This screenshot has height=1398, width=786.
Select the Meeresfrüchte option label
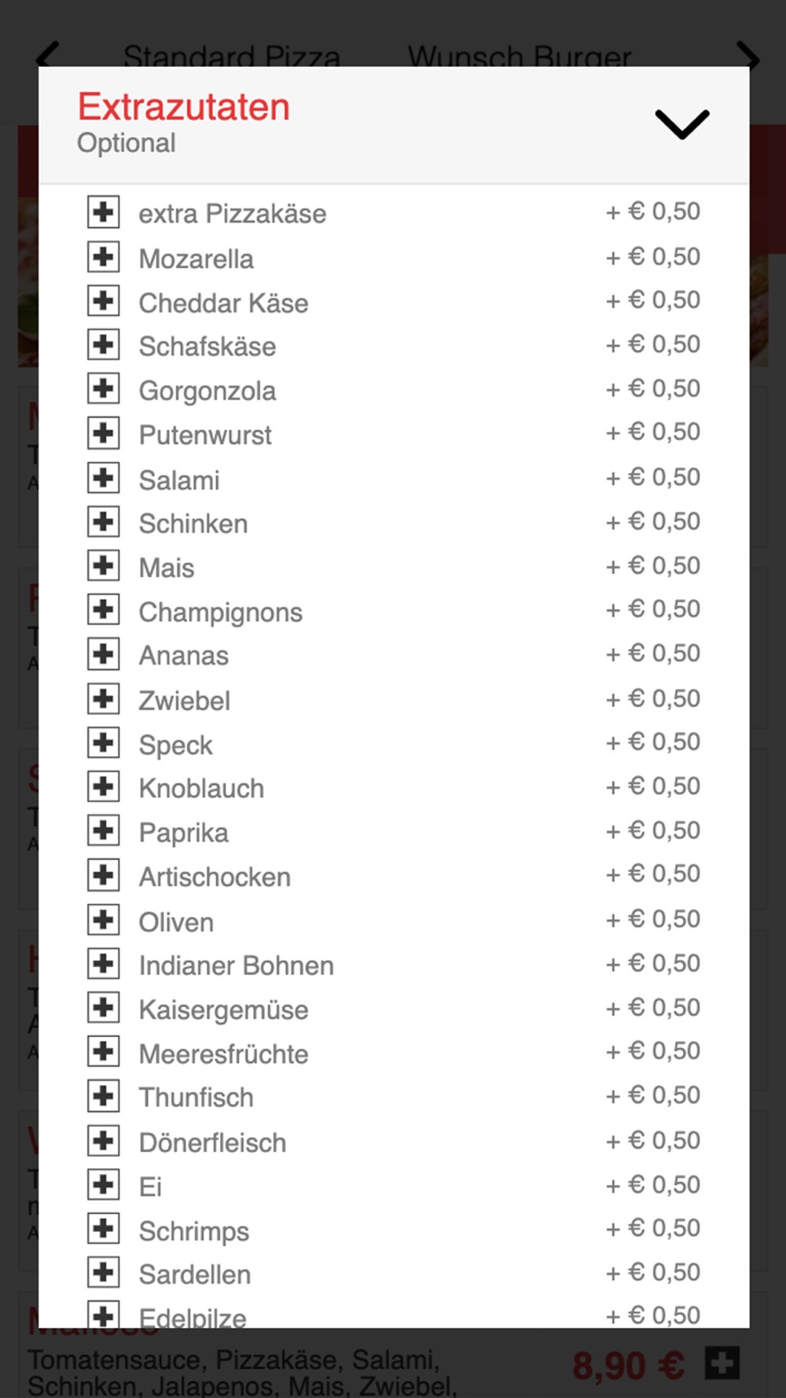pyautogui.click(x=223, y=1054)
